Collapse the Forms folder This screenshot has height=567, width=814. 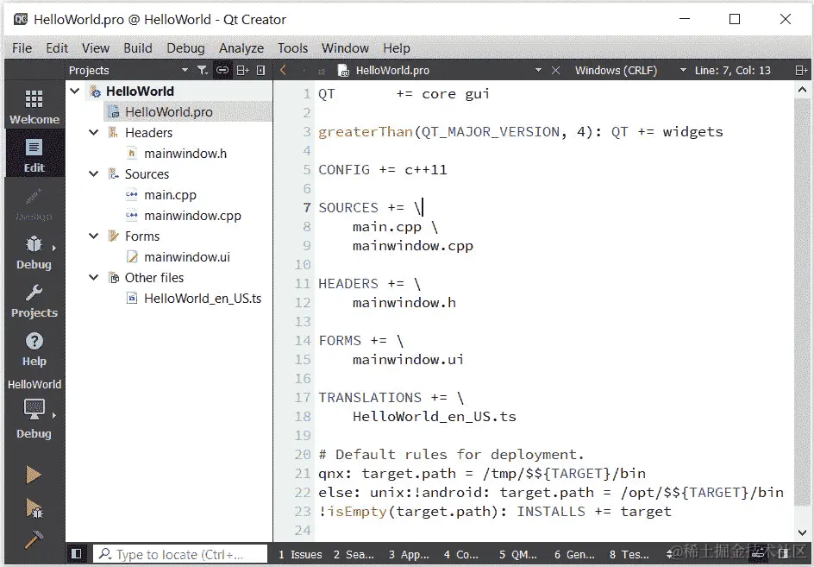(x=93, y=236)
